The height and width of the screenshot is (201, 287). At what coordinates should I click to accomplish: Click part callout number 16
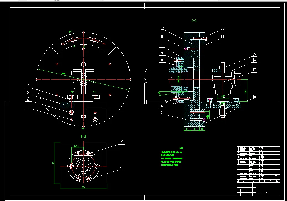[254, 60]
